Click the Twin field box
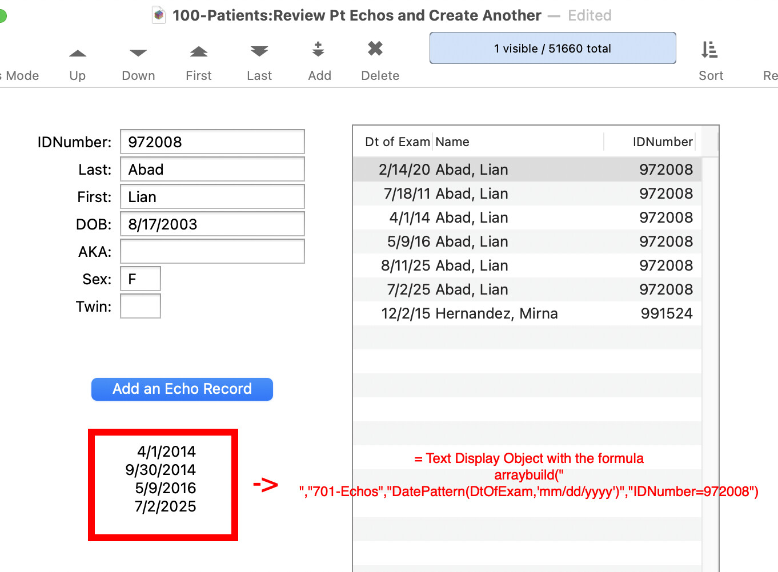 [x=141, y=307]
